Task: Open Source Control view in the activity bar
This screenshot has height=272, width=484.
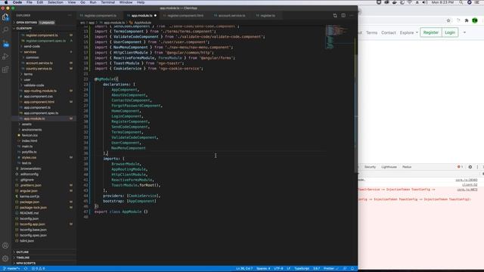Action: [x=5, y=43]
